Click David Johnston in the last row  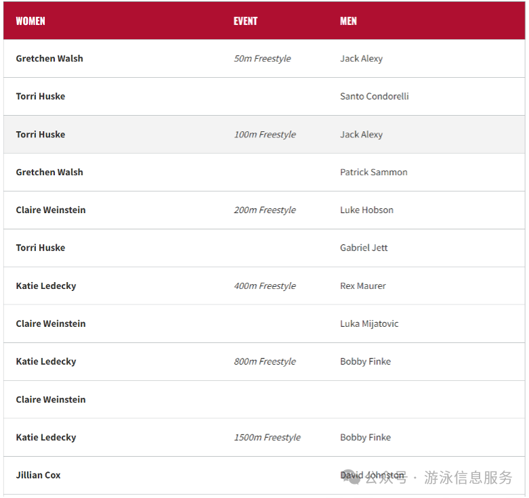(x=372, y=476)
